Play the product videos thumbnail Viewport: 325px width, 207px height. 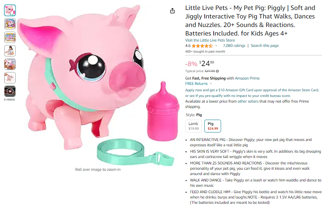[x=10, y=91]
